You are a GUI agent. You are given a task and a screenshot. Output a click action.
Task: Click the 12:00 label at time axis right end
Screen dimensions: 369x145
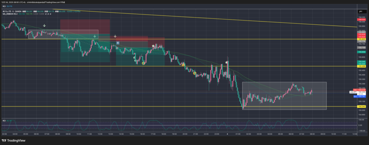point(355,133)
